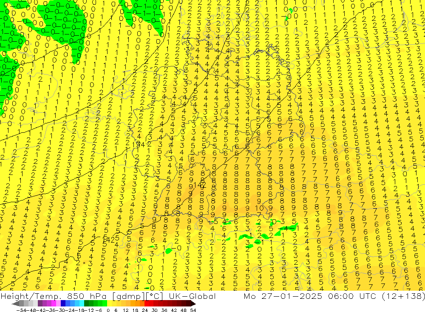This screenshot has width=425, height=312.
Task: Click the 'Mo 27-01-2025' date text
Action: tap(283, 296)
